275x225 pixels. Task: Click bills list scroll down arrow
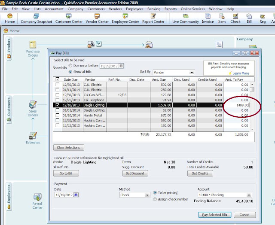tap(252, 129)
